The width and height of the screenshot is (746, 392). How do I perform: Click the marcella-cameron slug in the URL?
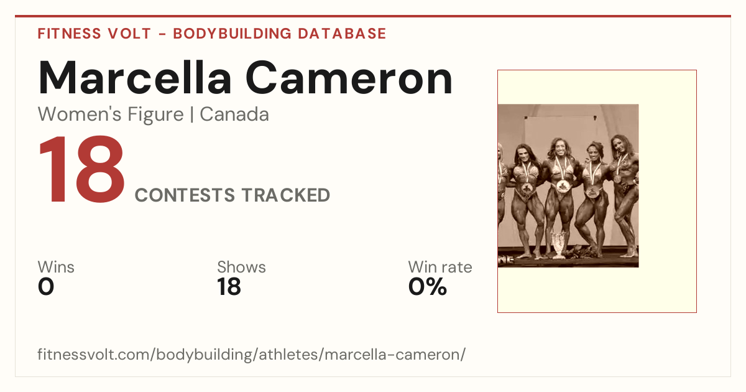click(x=392, y=355)
